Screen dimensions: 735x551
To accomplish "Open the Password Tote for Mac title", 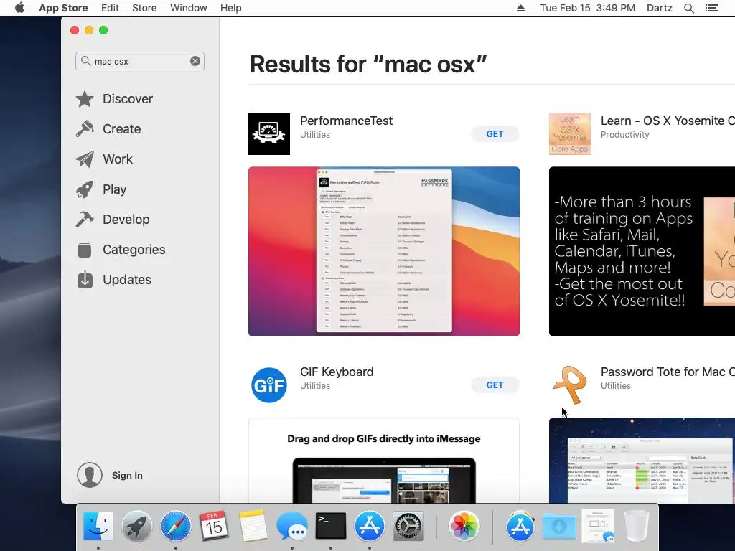I will click(x=668, y=372).
